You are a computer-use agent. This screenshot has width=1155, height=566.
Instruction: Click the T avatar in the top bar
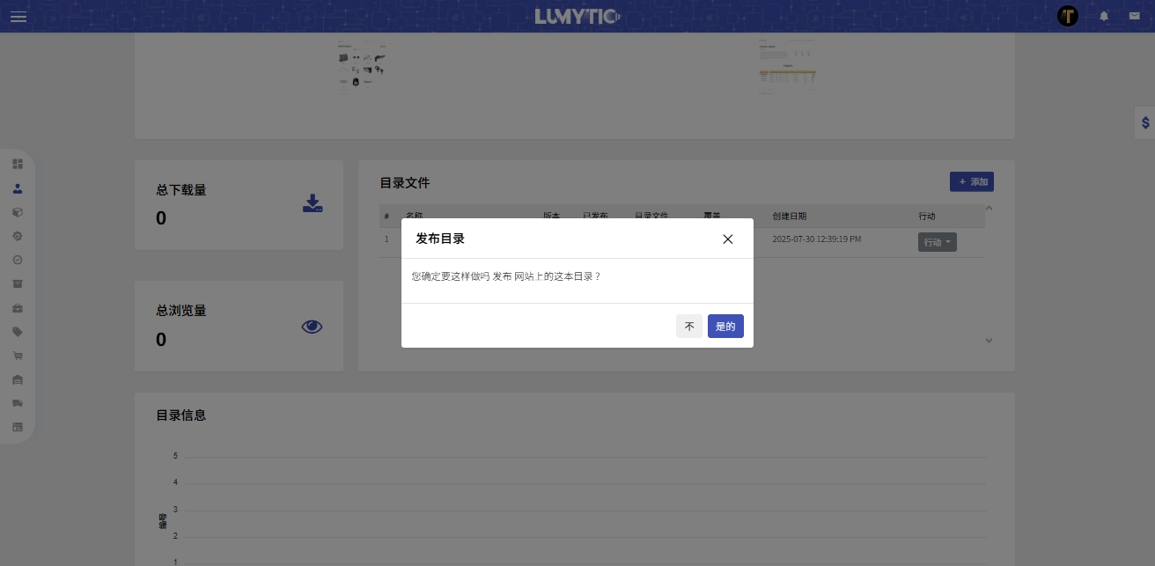point(1068,16)
